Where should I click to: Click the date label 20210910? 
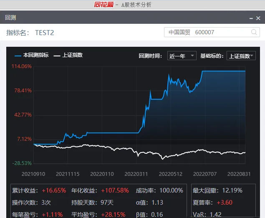33,174
